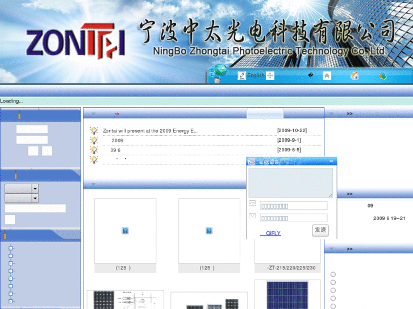Screen dimensions: 413x309
Task: Click the phone number field in message widget
Action: pyautogui.click(x=294, y=206)
